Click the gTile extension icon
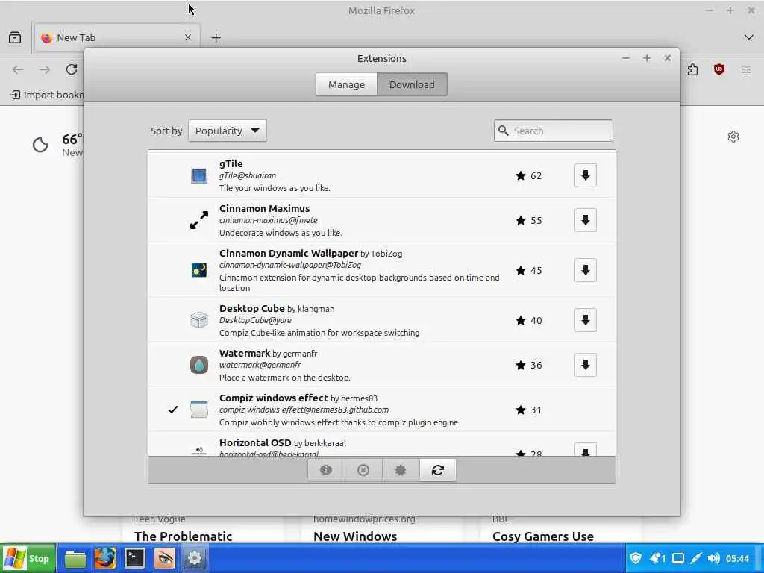The image size is (764, 573). point(198,175)
